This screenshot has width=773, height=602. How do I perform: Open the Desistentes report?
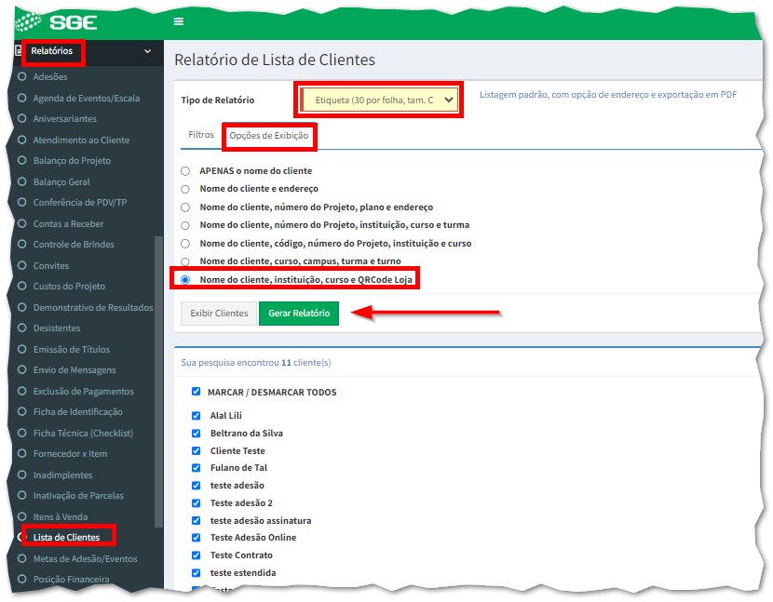[x=57, y=328]
